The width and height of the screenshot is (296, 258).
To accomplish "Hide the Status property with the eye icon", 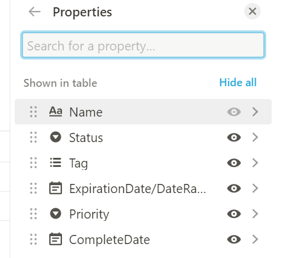I will click(234, 137).
